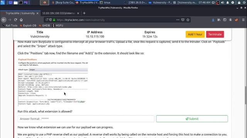
Task: Click "Run this attack, what extension is allowed?"
Action: click(x=45, y=112)
